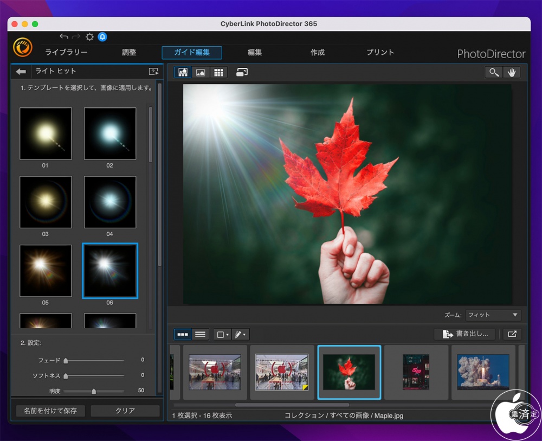Click the undo arrow icon

[x=64, y=37]
